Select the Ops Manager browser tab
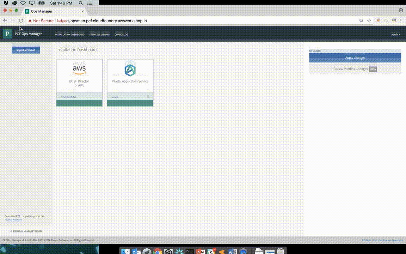 54,11
